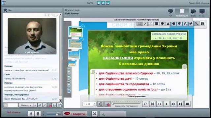Stop the presentation playback
The height and width of the screenshot is (118, 211).
click(187, 104)
